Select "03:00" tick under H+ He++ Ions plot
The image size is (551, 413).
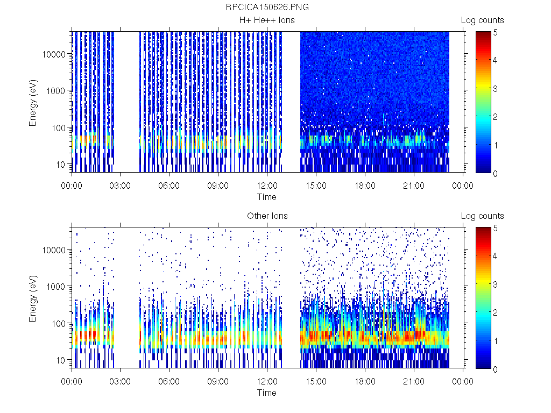tap(120, 186)
